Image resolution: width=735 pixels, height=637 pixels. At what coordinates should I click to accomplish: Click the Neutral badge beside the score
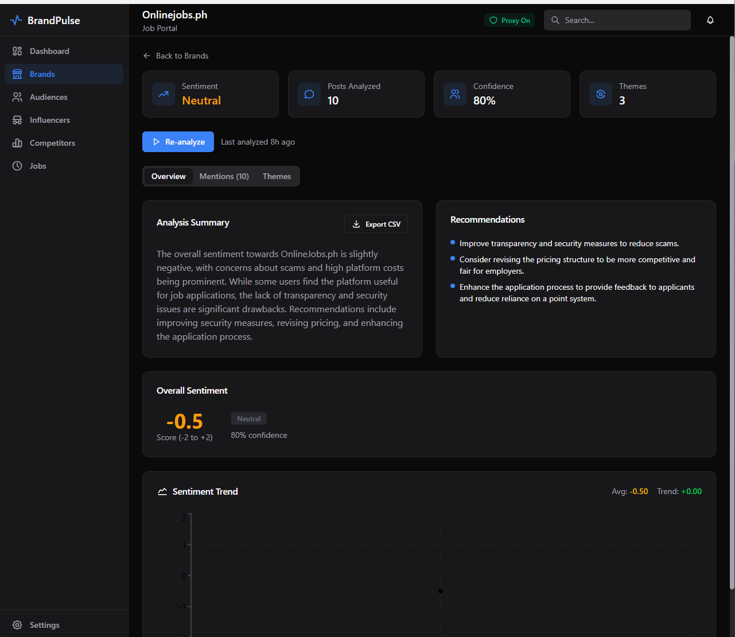click(x=249, y=419)
